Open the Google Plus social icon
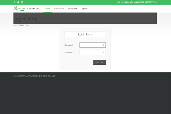The width and height of the screenshot is (171, 114). coord(22,2)
